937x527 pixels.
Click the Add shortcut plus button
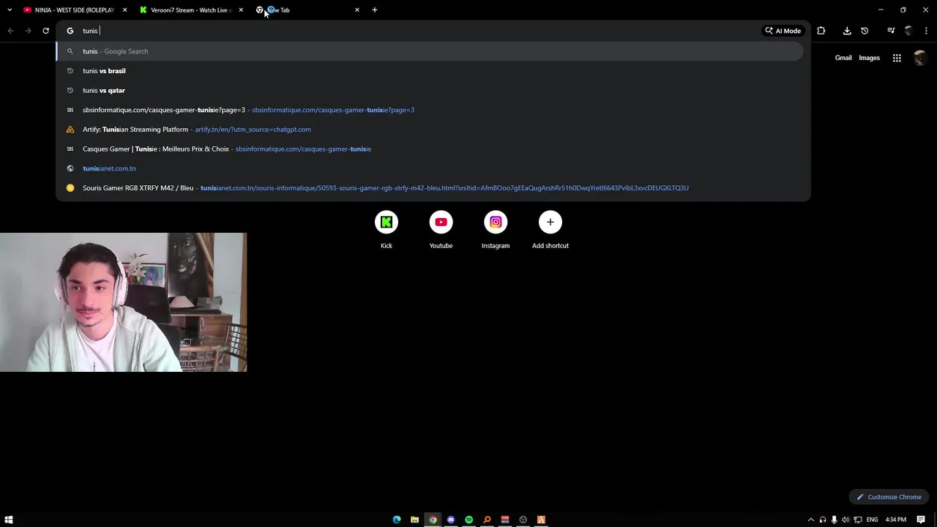click(550, 222)
